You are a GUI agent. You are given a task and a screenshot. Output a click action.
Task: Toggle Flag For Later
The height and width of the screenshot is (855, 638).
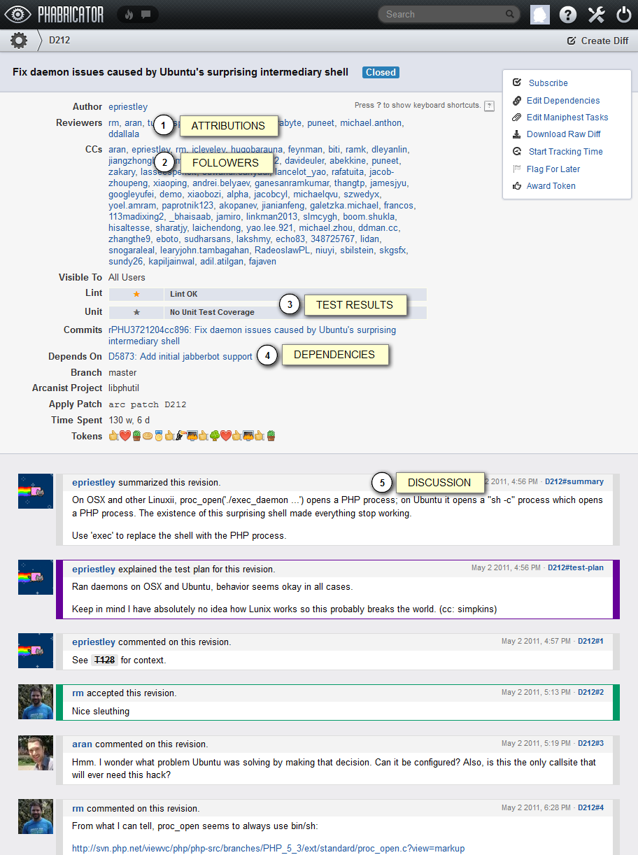(x=553, y=169)
